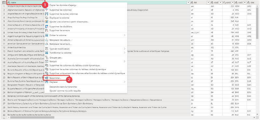Click row number 12
The height and width of the screenshot is (120, 260).
click(4, 47)
